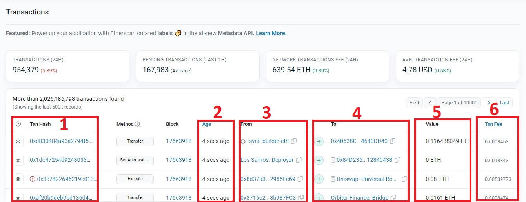The width and height of the screenshot is (526, 202).
Task: Open block 17663918 in rsync-builder.eth row
Action: tap(179, 141)
